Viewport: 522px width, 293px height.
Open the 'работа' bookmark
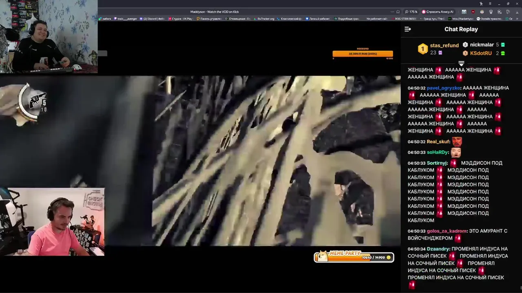tap(105, 19)
